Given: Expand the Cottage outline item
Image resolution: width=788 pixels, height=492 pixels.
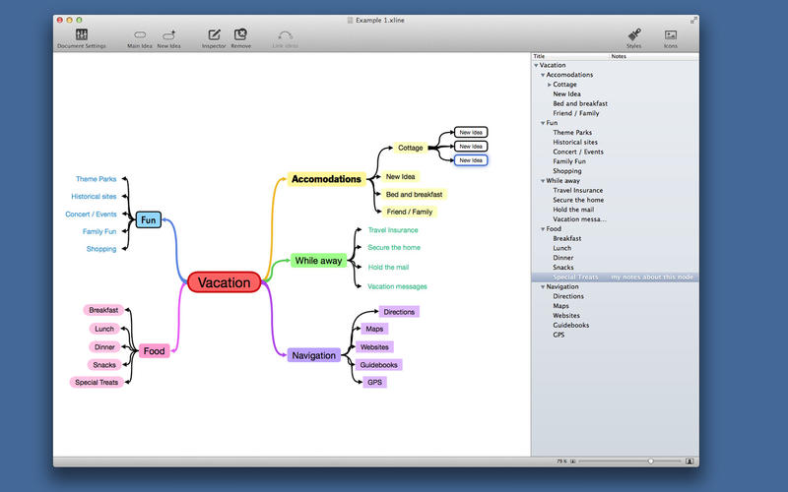Looking at the screenshot, I should (x=550, y=85).
